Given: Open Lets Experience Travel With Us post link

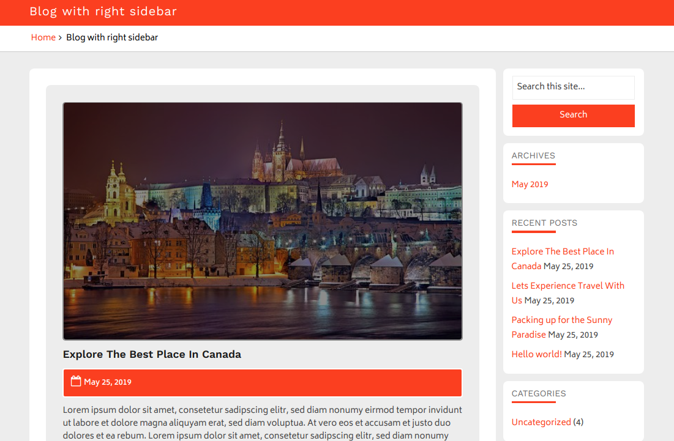Looking at the screenshot, I should click(567, 293).
